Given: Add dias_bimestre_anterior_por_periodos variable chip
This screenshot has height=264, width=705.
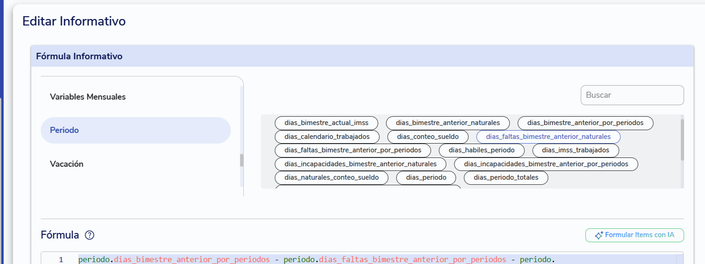Looking at the screenshot, I should pos(585,123).
